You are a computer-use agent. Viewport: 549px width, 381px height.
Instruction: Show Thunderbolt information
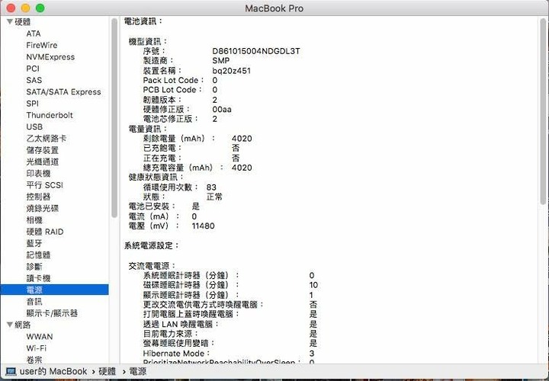(50, 115)
